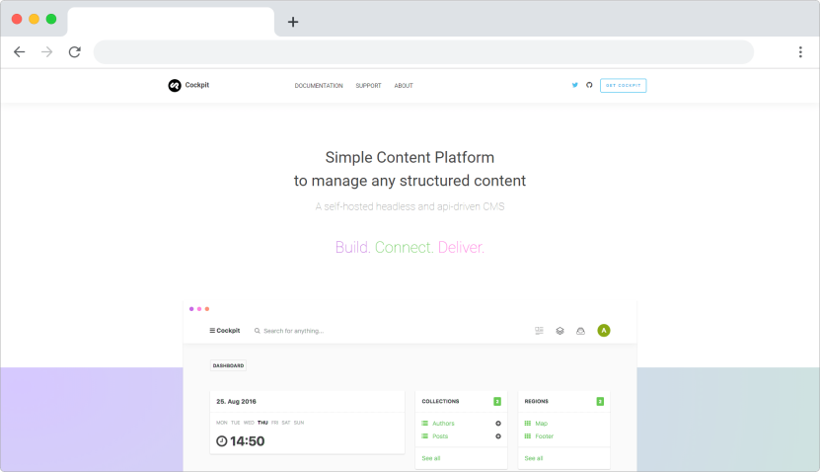Open the browser three-dot menu
This screenshot has height=472, width=820.
click(x=800, y=51)
